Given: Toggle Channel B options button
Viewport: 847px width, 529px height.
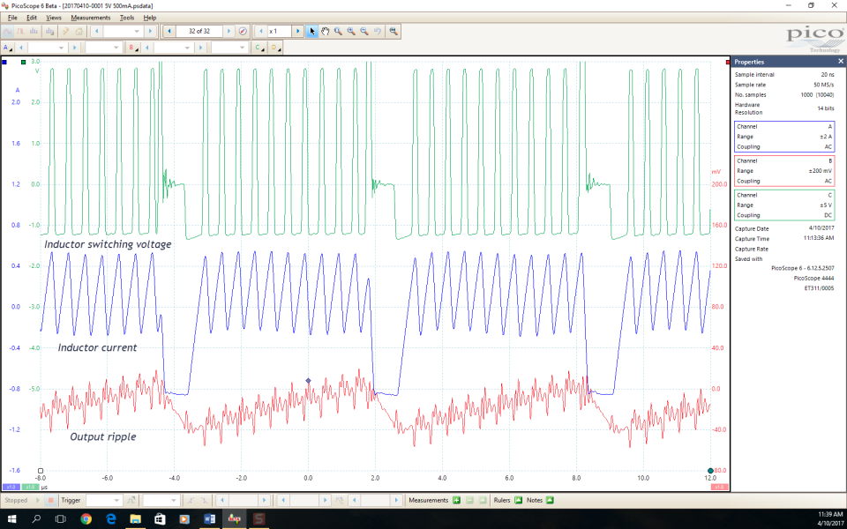Looking at the screenshot, I should click(x=132, y=48).
